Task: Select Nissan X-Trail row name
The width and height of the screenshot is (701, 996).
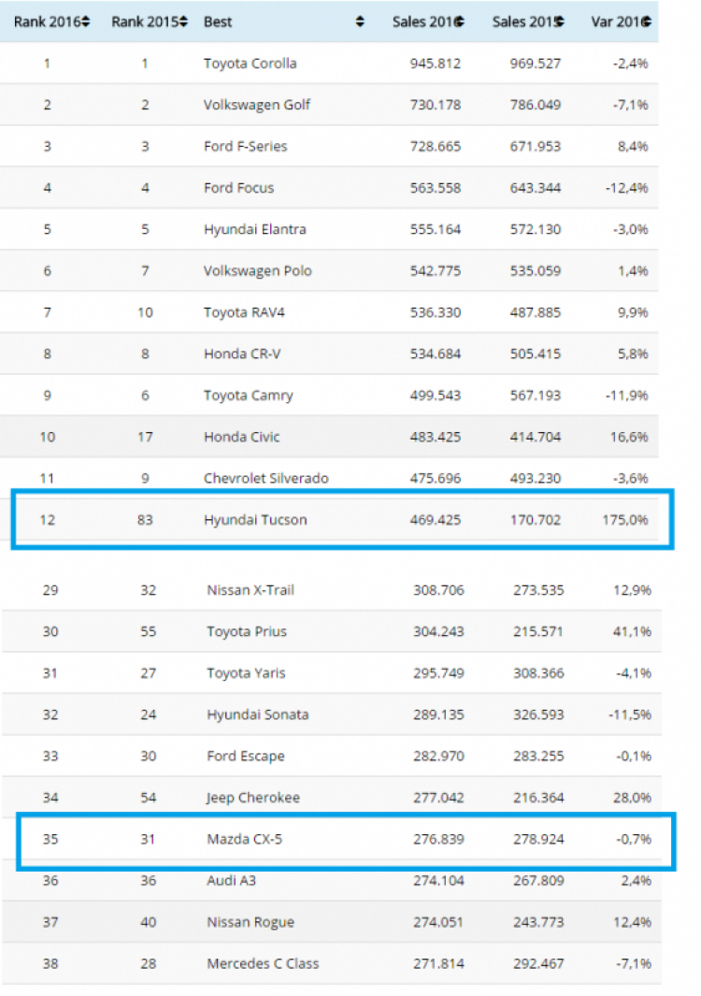Action: [x=250, y=590]
